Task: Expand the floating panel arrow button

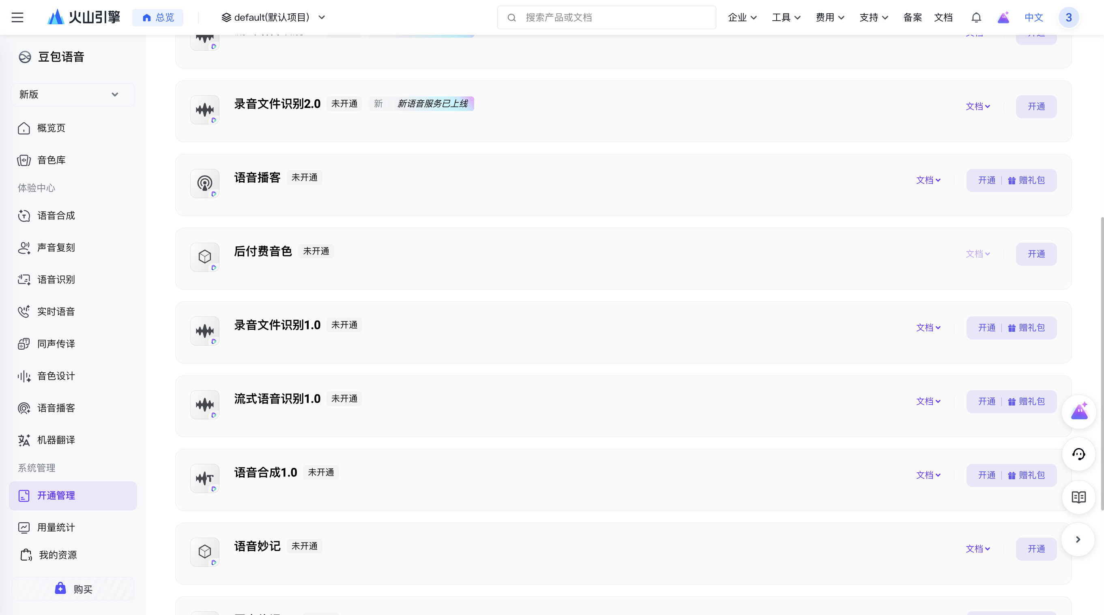Action: click(1079, 540)
